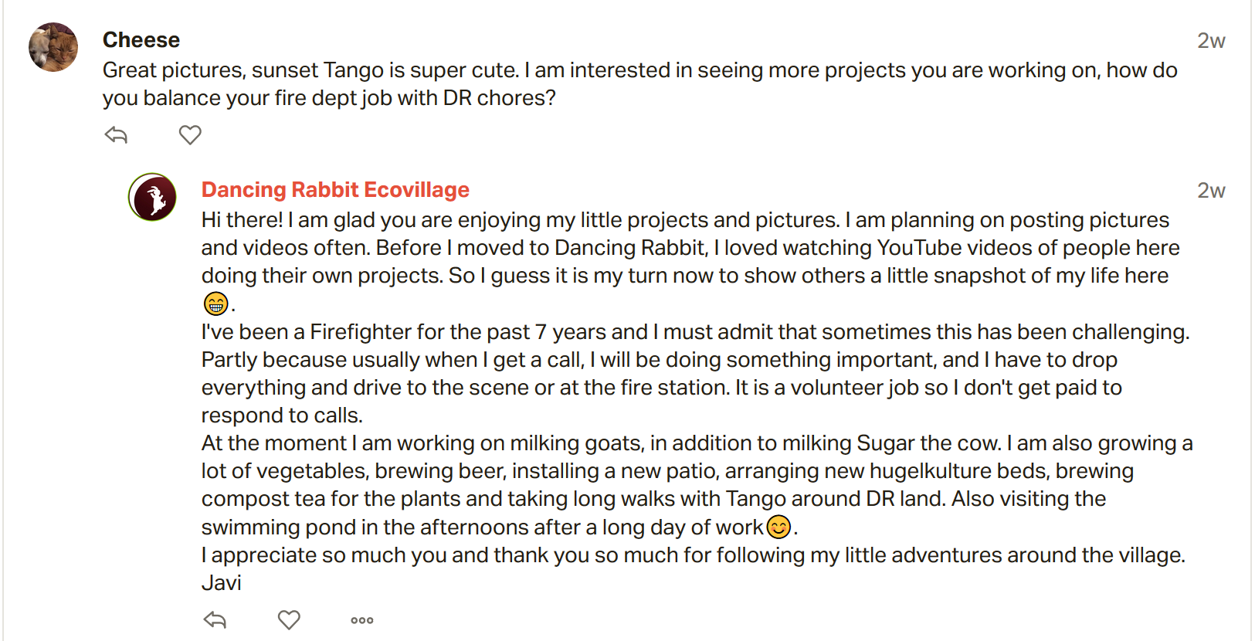The width and height of the screenshot is (1255, 641).
Task: Click the 2w timestamp on Cheese's comment
Action: pyautogui.click(x=1210, y=41)
